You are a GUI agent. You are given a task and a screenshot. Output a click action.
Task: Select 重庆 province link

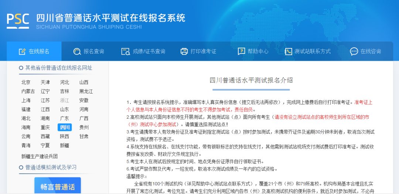[x=45, y=127]
